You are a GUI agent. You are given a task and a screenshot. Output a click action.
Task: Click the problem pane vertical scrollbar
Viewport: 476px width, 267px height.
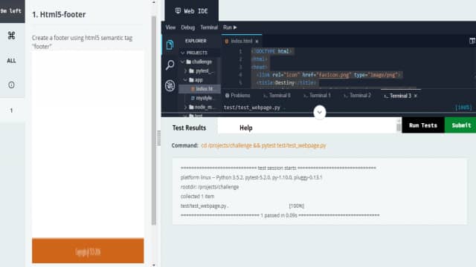coord(154,120)
